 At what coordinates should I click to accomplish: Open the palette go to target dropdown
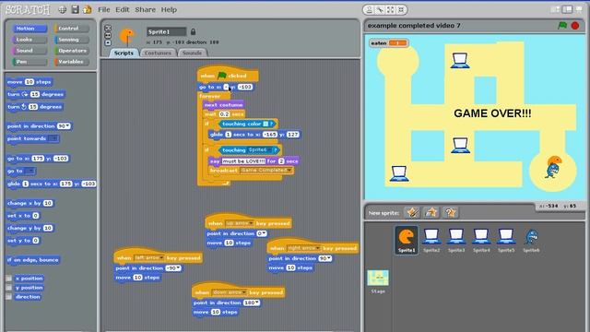[x=30, y=171]
